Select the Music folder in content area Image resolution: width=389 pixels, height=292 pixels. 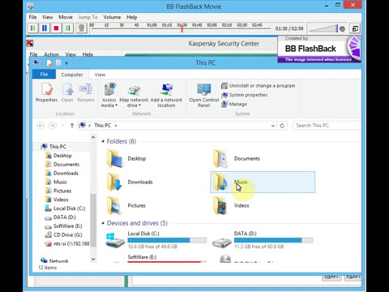click(x=263, y=182)
